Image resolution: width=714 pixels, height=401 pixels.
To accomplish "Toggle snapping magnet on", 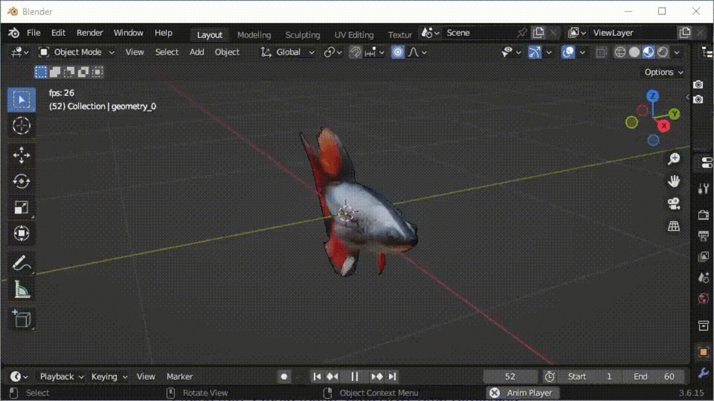I will pos(355,52).
